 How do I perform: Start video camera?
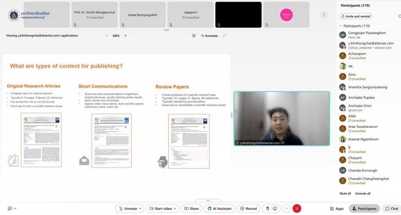click(160, 209)
